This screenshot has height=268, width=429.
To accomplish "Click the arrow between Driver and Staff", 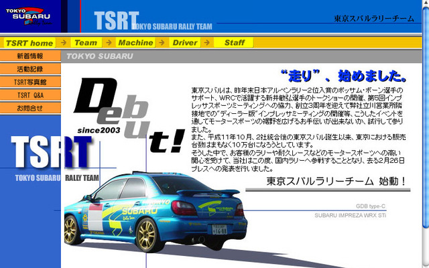I will click(x=207, y=43).
